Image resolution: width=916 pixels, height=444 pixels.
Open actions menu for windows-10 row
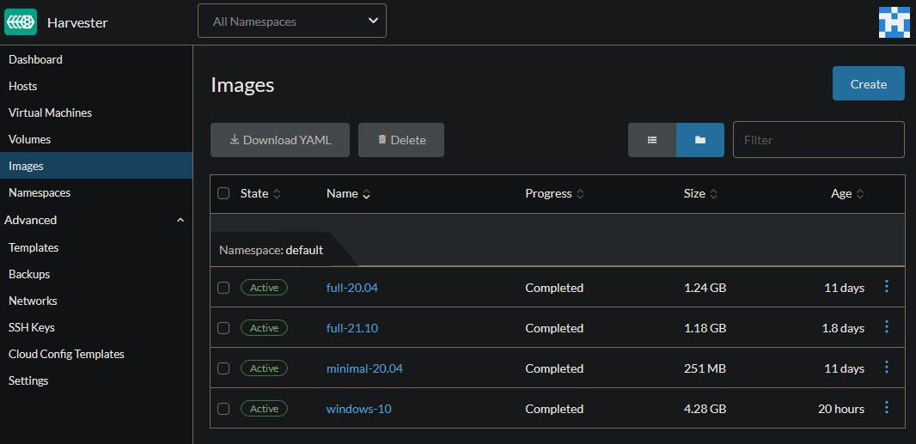tap(886, 407)
